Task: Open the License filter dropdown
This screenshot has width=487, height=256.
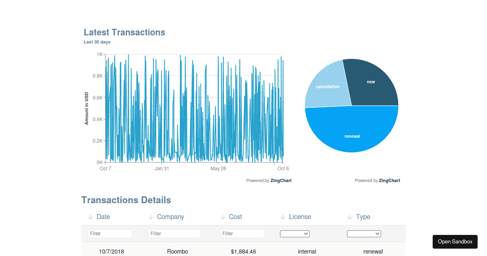Action: [295, 234]
